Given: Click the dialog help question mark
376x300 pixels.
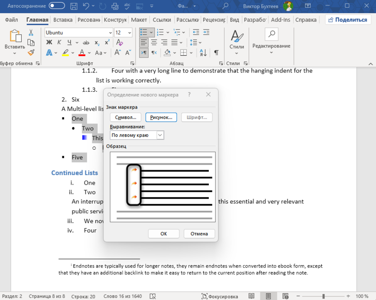Looking at the screenshot, I should [189, 95].
